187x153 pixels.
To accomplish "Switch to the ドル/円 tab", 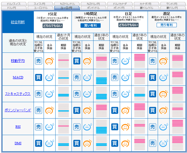I will coord(14,8).
